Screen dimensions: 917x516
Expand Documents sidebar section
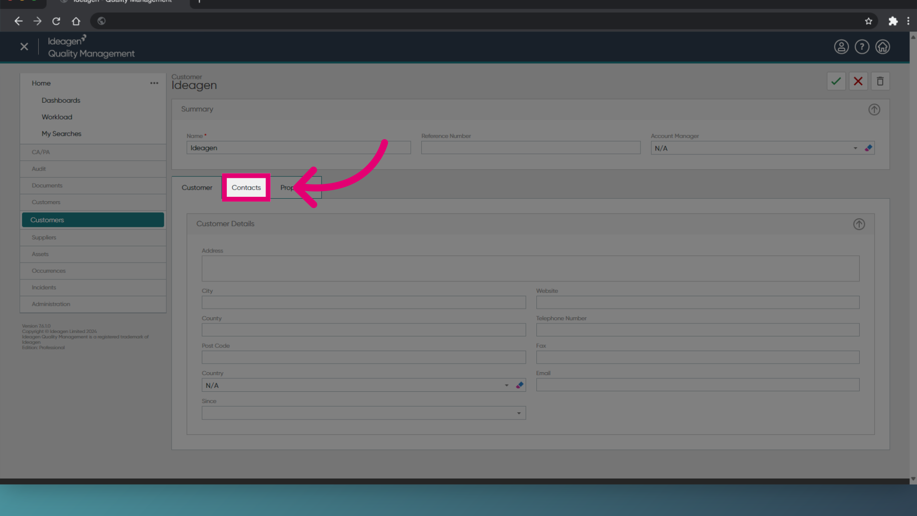(x=93, y=186)
